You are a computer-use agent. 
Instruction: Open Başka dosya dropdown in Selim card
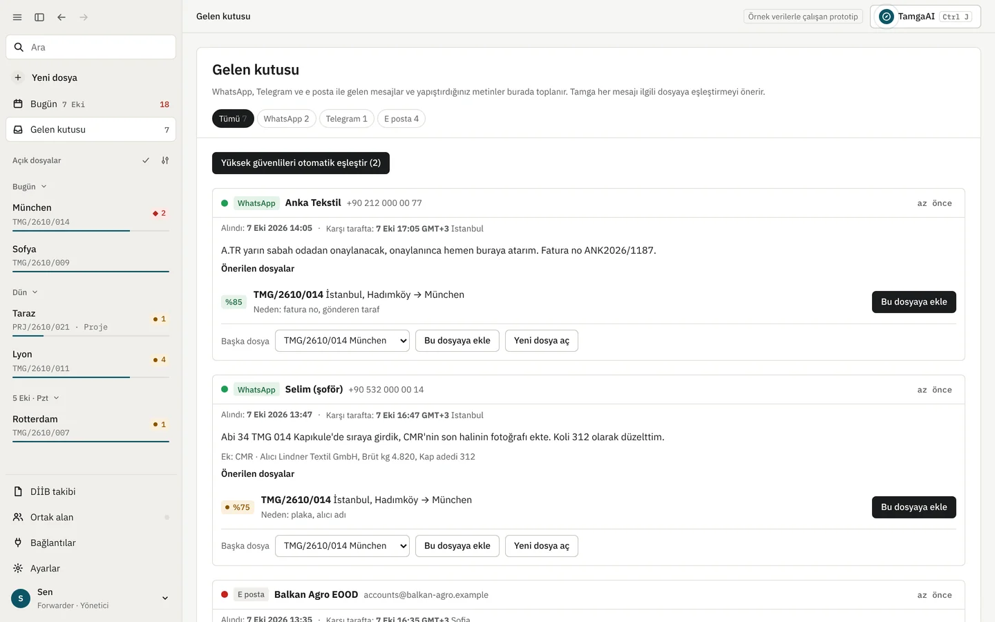[342, 546]
